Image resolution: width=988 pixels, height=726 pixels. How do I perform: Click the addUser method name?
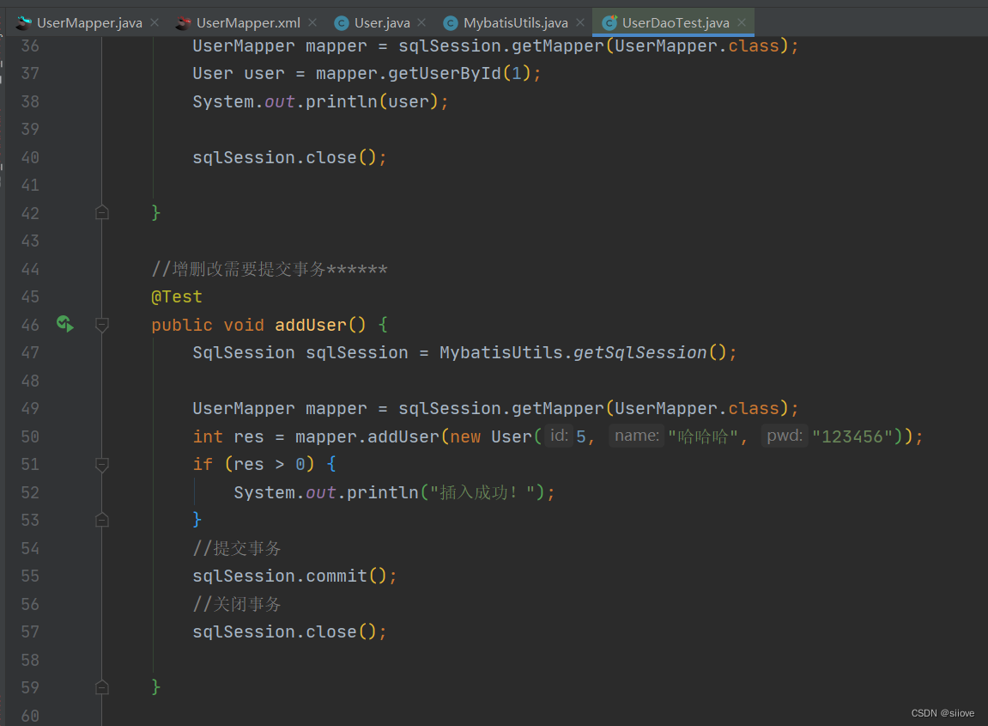(311, 325)
